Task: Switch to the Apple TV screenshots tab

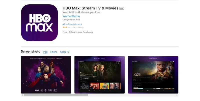Action: pos(65,52)
